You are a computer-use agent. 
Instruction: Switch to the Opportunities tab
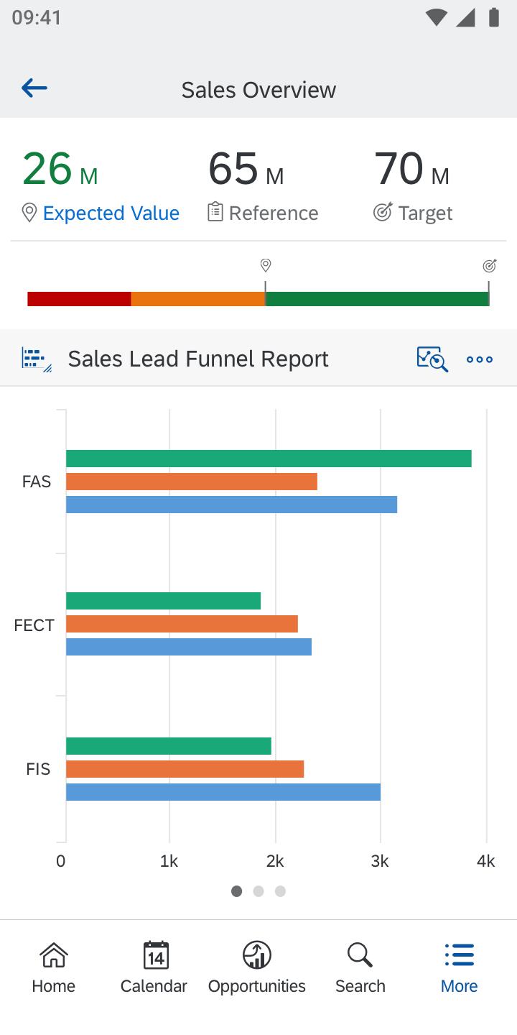point(257,967)
